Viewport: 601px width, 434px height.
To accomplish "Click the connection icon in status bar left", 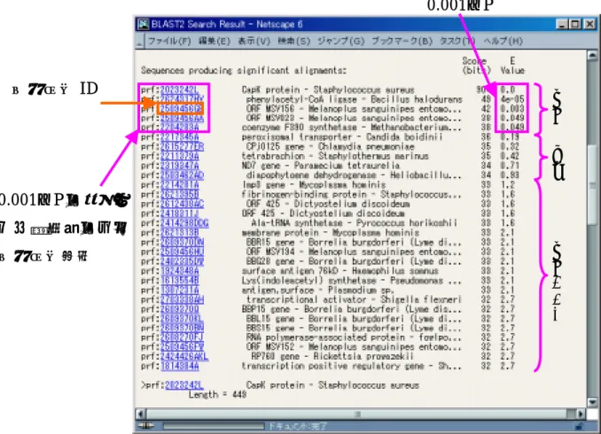I will point(145,426).
